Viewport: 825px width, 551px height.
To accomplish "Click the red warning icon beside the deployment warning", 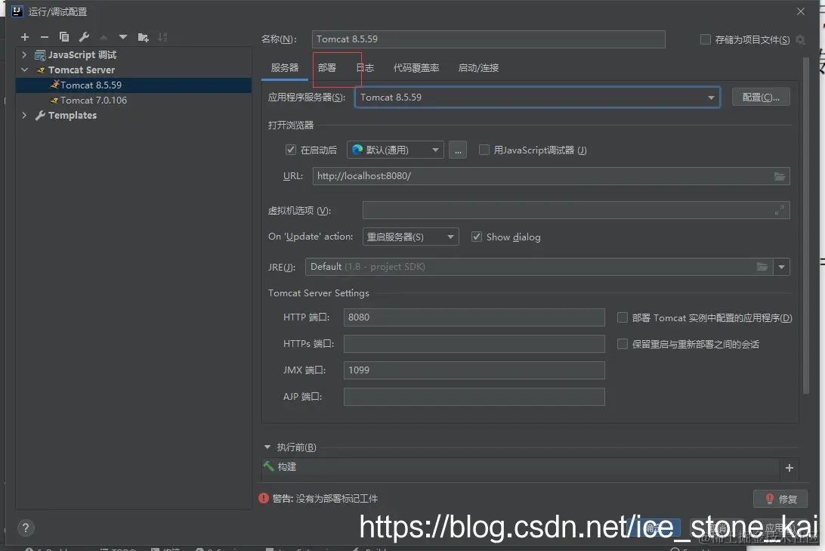I will (x=264, y=498).
